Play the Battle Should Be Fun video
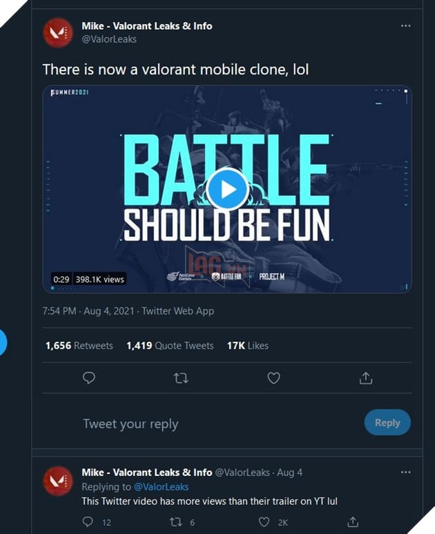The image size is (435, 534). [x=228, y=188]
